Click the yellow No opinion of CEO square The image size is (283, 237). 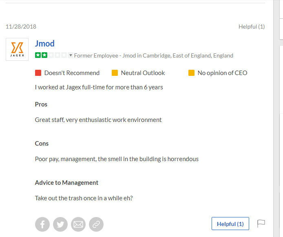(192, 73)
